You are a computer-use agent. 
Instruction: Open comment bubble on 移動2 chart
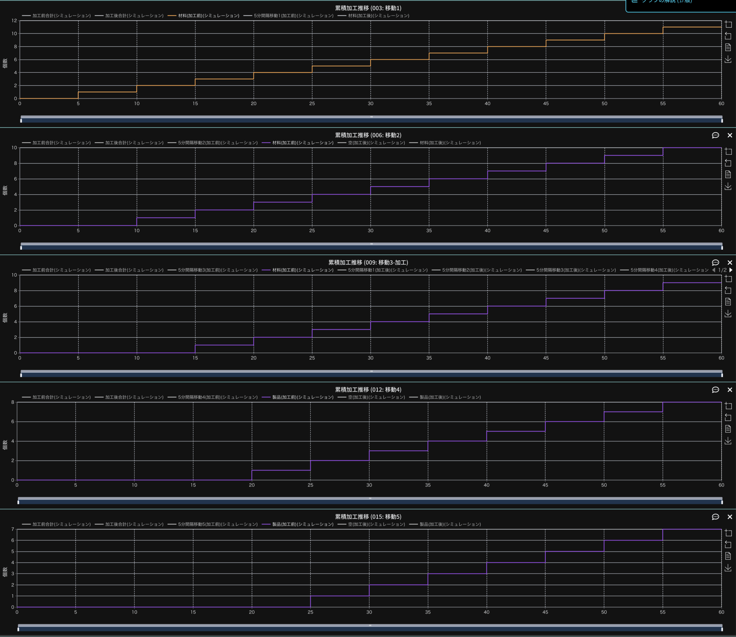(715, 135)
